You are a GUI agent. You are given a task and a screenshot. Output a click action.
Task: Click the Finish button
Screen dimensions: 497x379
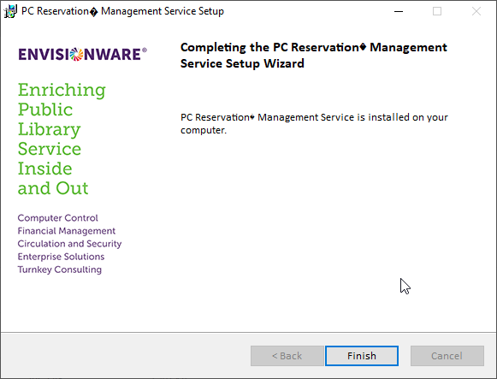pyautogui.click(x=362, y=356)
